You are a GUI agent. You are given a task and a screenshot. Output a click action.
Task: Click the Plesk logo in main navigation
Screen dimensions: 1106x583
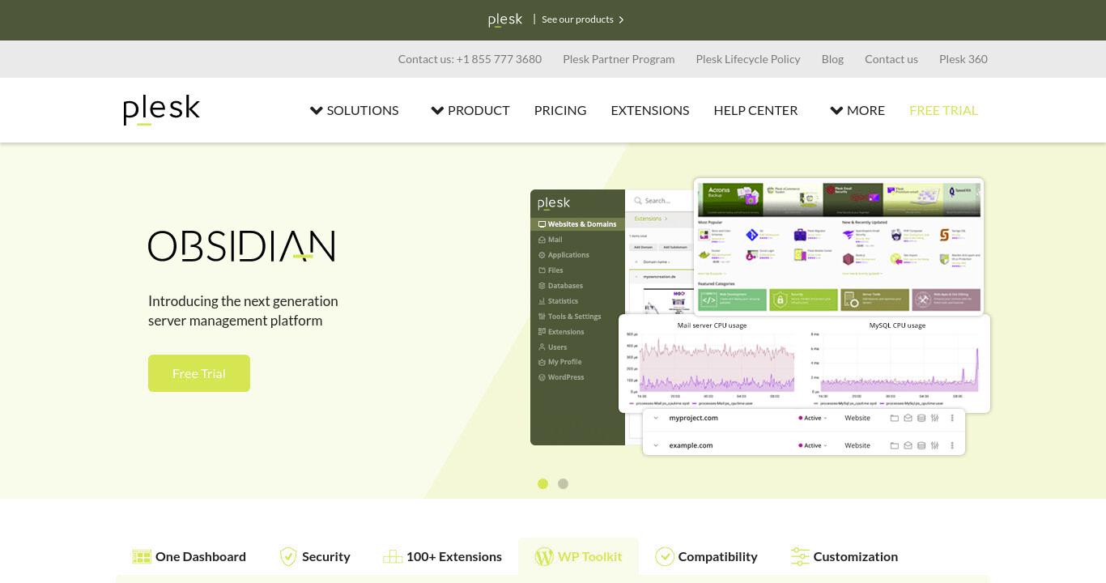tap(161, 110)
